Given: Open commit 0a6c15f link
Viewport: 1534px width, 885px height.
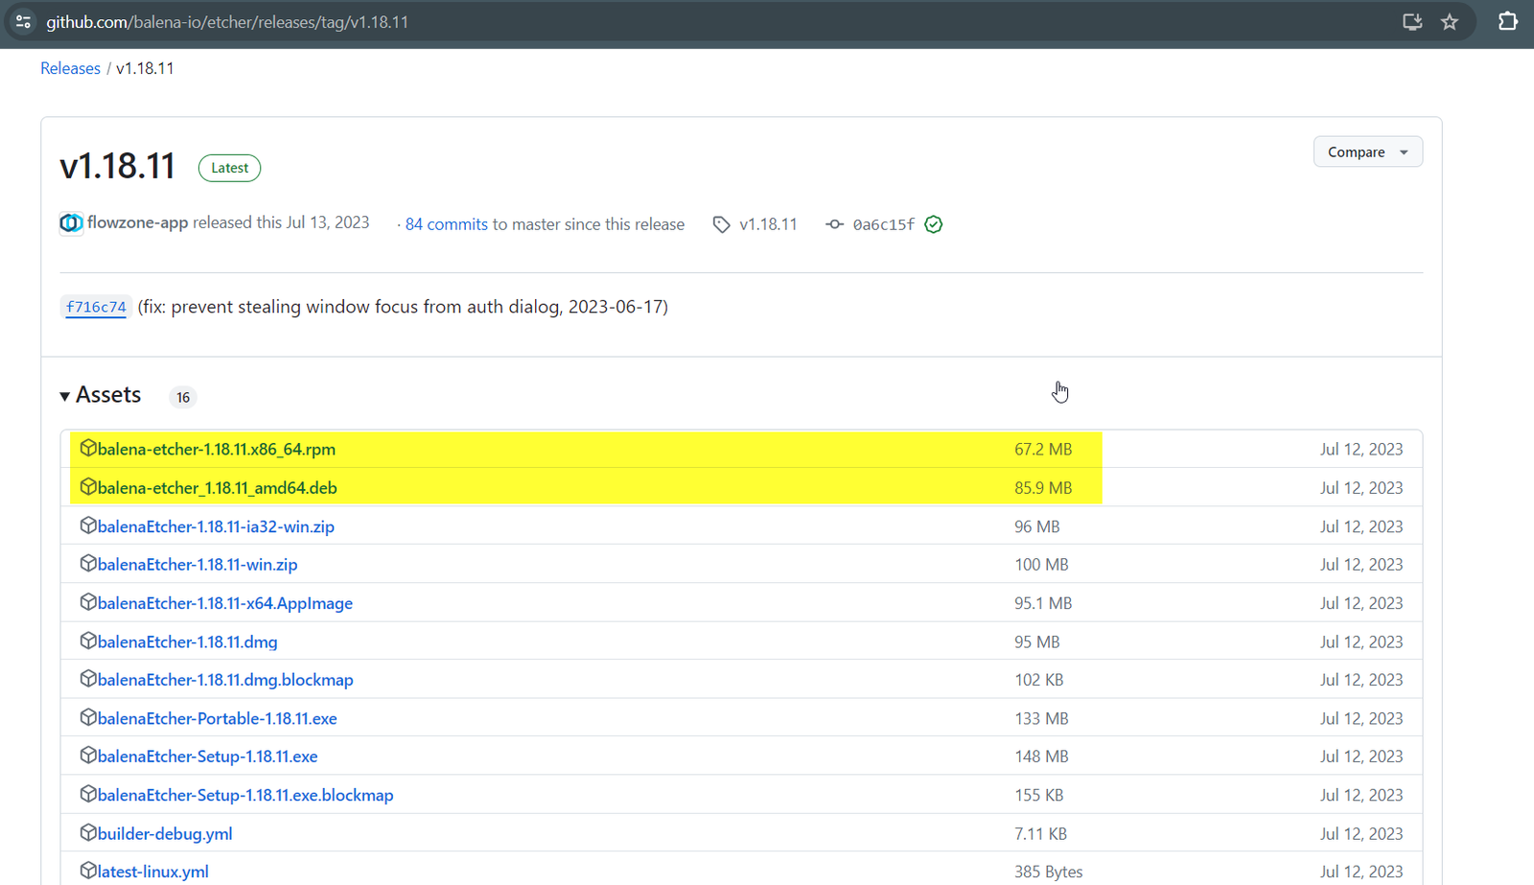Looking at the screenshot, I should pos(883,224).
